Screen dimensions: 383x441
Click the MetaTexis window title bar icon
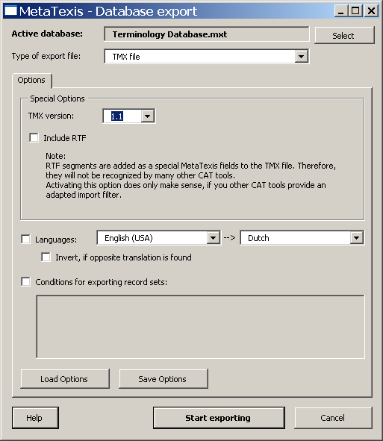[x=10, y=11]
